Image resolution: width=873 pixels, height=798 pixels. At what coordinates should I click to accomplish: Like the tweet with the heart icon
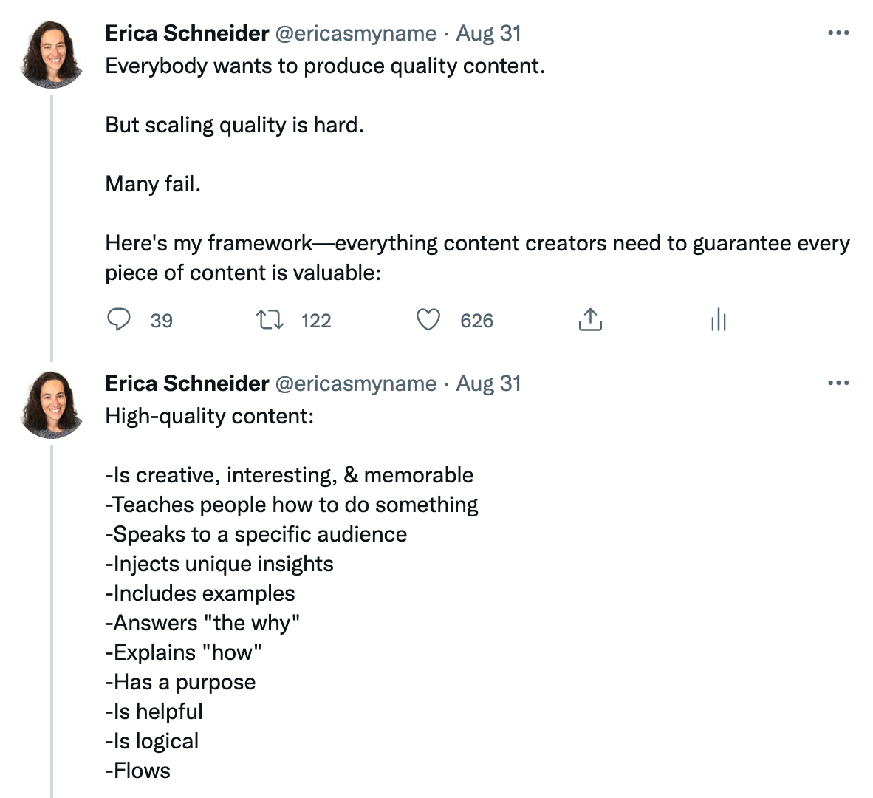pyautogui.click(x=428, y=320)
